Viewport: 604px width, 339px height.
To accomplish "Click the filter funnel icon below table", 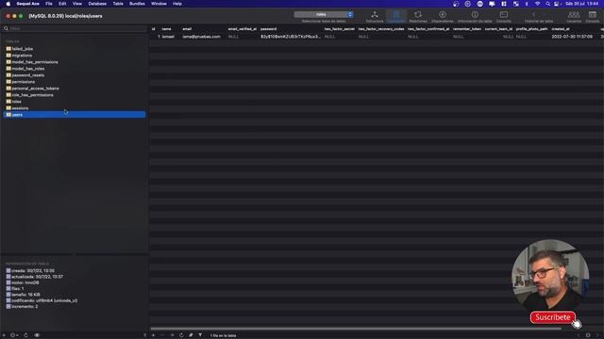I will (200, 335).
